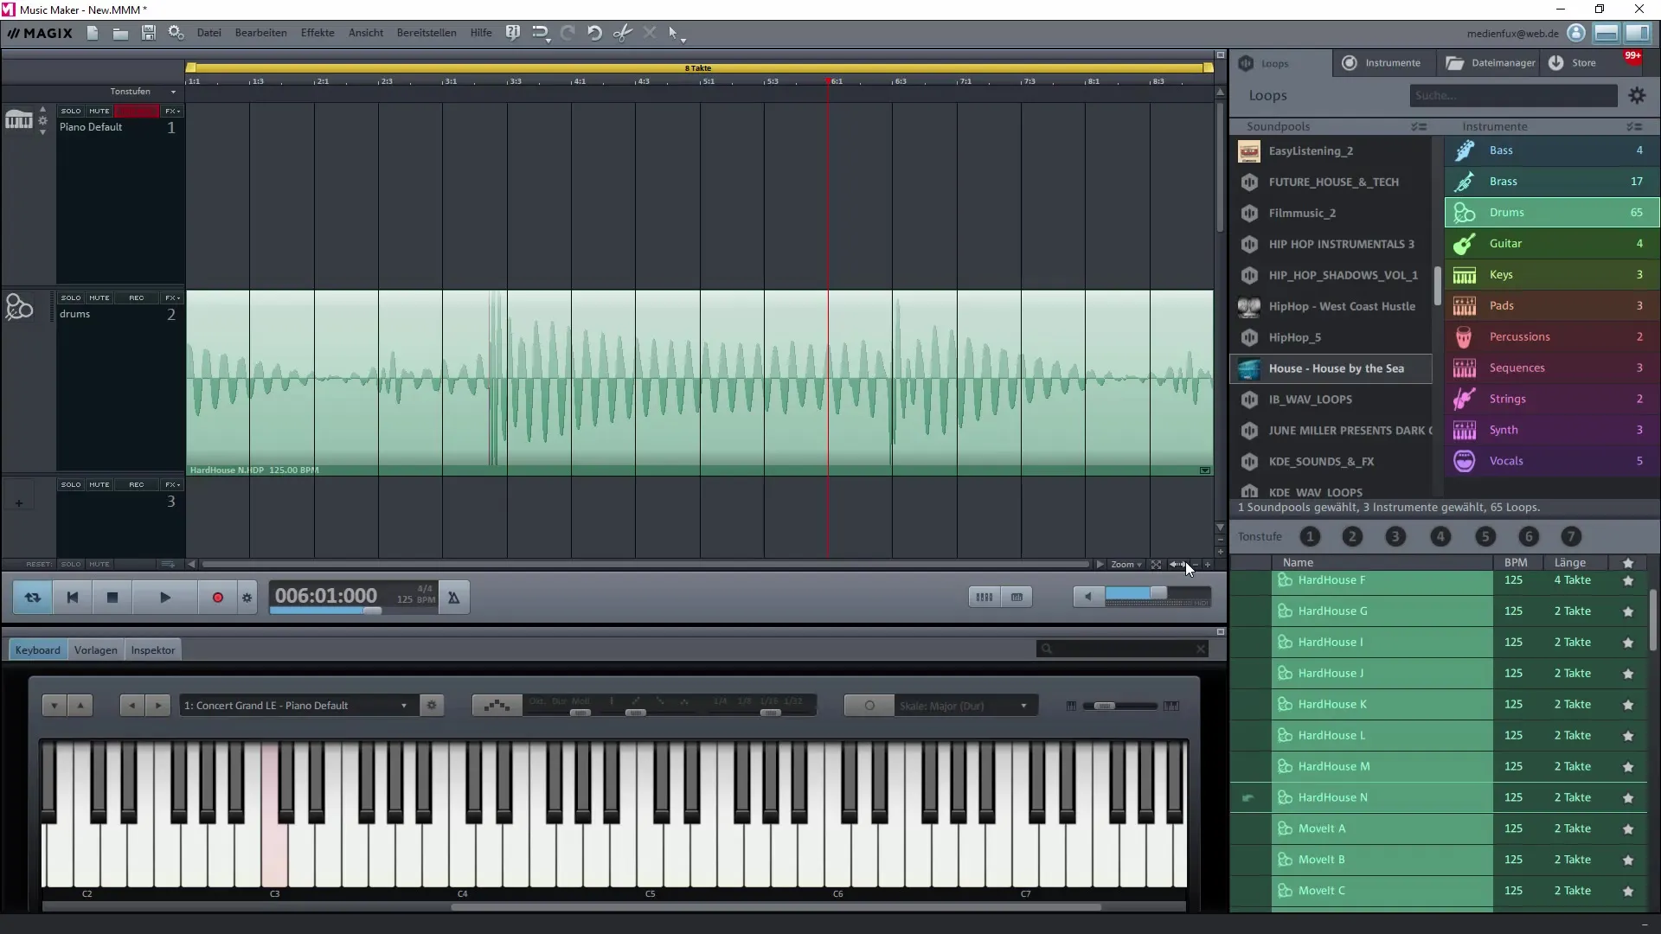Zoom to fit whole arrangement icon
Viewport: 1661px width, 934px height.
[1156, 565]
